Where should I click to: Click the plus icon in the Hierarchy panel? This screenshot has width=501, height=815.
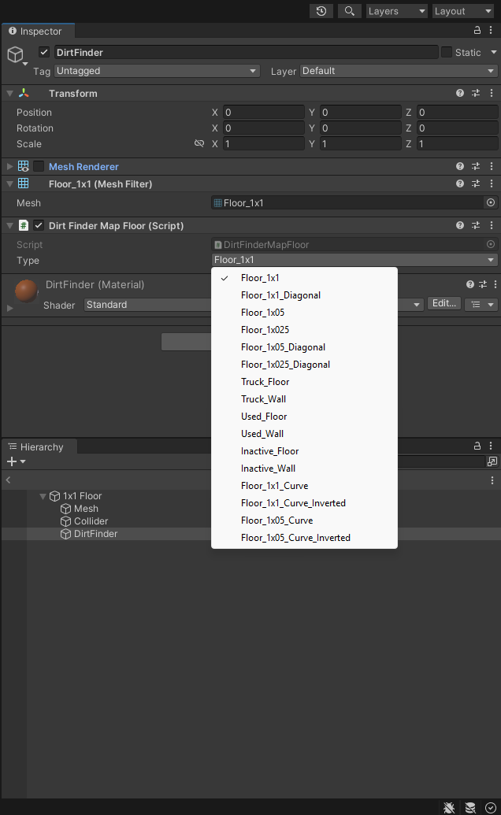click(x=9, y=460)
